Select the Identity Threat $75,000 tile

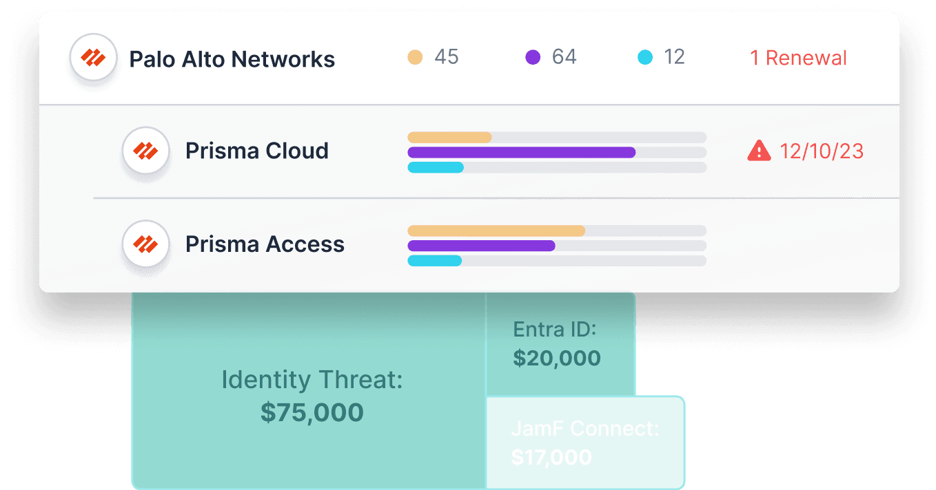(x=312, y=396)
